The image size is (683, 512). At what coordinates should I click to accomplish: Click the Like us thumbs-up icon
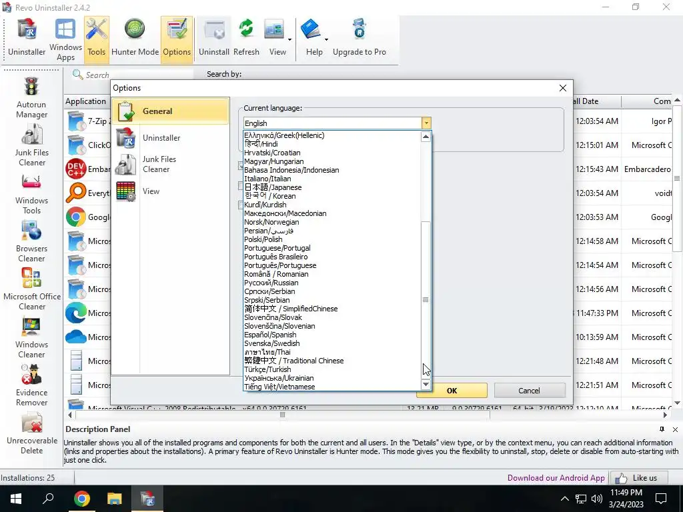(621, 478)
